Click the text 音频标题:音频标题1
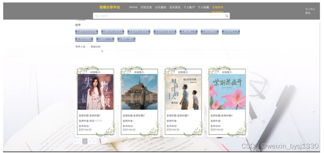The image size is (324, 153). click(x=90, y=116)
